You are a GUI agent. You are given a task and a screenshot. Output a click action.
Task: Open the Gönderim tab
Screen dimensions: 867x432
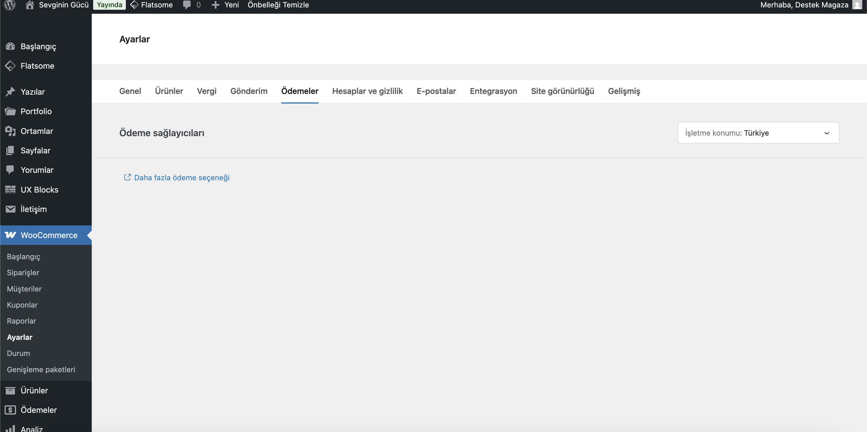pos(249,91)
